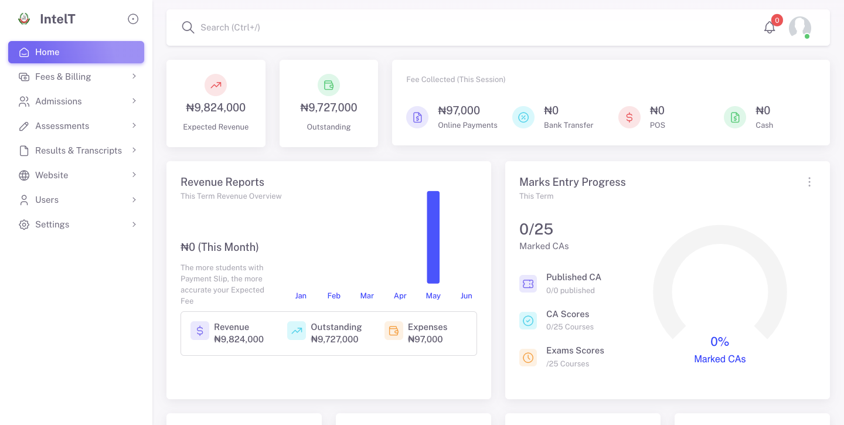
Task: Click CA Scores check icon
Action: (x=528, y=321)
